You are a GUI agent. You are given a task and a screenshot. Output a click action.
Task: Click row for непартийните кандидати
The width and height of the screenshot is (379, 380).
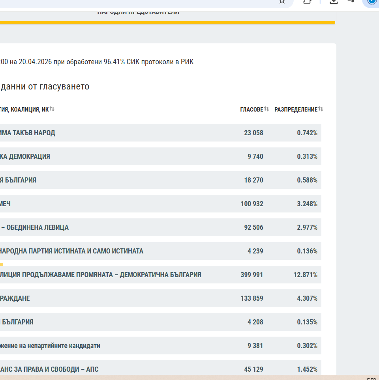click(x=50, y=346)
